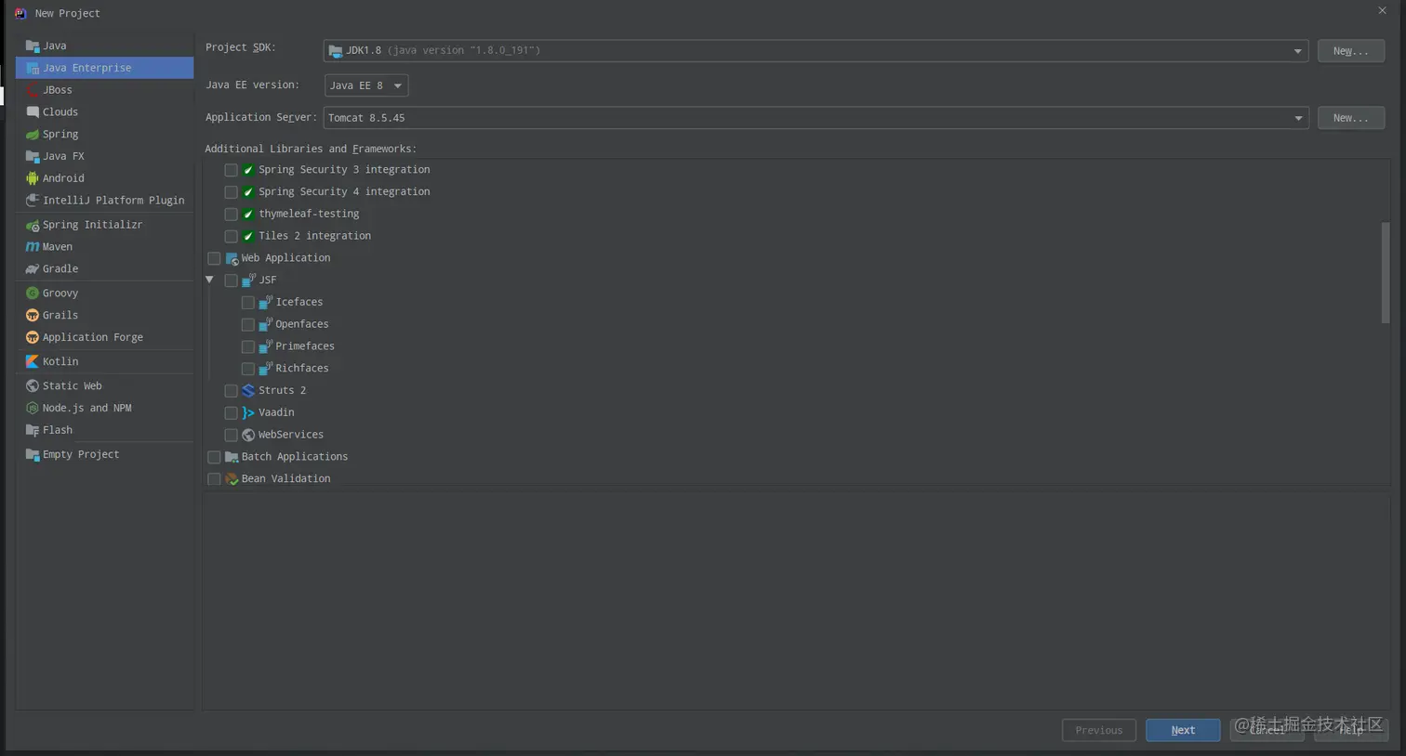Click the IntelliJ Platform Plugin icon

click(33, 201)
